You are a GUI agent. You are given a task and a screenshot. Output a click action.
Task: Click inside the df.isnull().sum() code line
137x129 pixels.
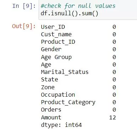[x=69, y=13]
